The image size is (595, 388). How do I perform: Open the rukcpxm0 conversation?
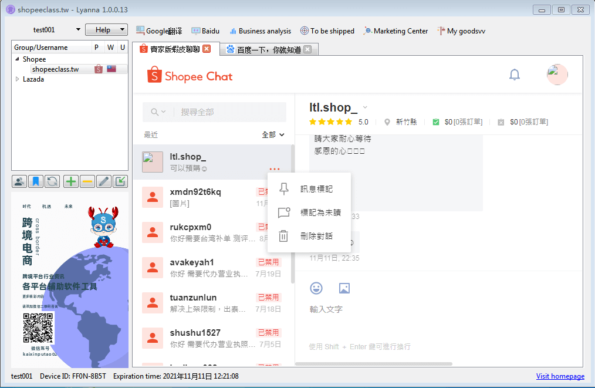[x=212, y=232]
